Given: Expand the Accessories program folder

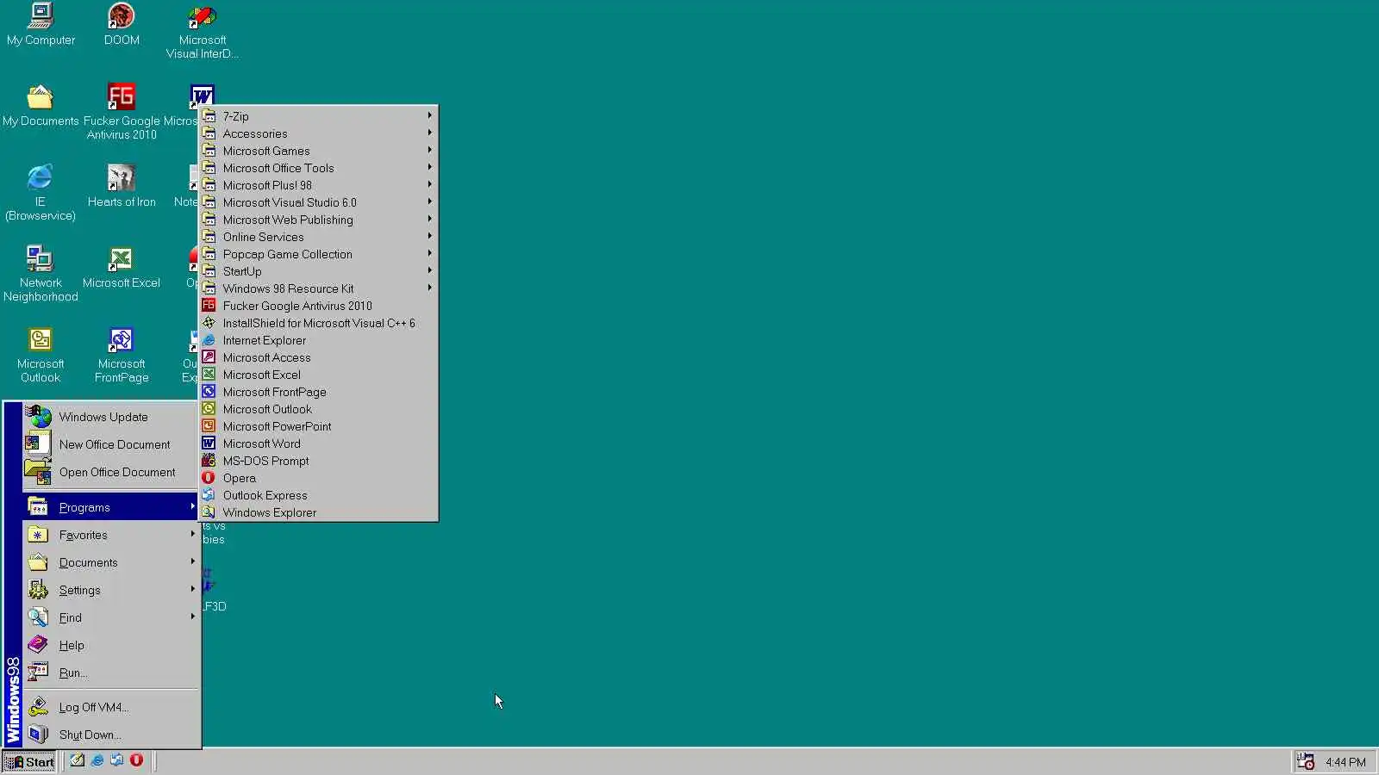Looking at the screenshot, I should coord(318,133).
